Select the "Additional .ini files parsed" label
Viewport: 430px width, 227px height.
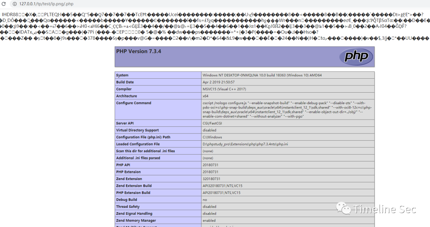138,158
